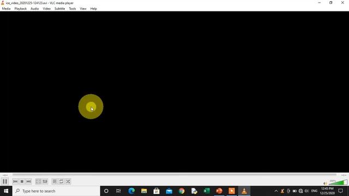Launch Microsoft Edge from the taskbar
349x196 pixels.
click(x=131, y=191)
